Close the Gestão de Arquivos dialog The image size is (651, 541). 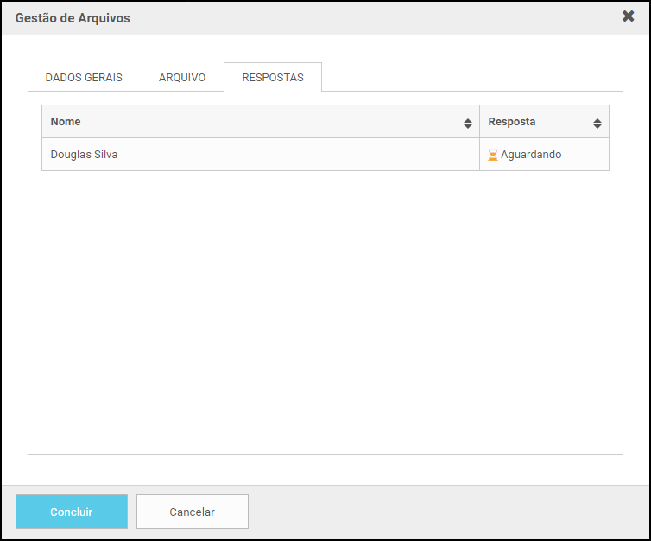pyautogui.click(x=629, y=16)
